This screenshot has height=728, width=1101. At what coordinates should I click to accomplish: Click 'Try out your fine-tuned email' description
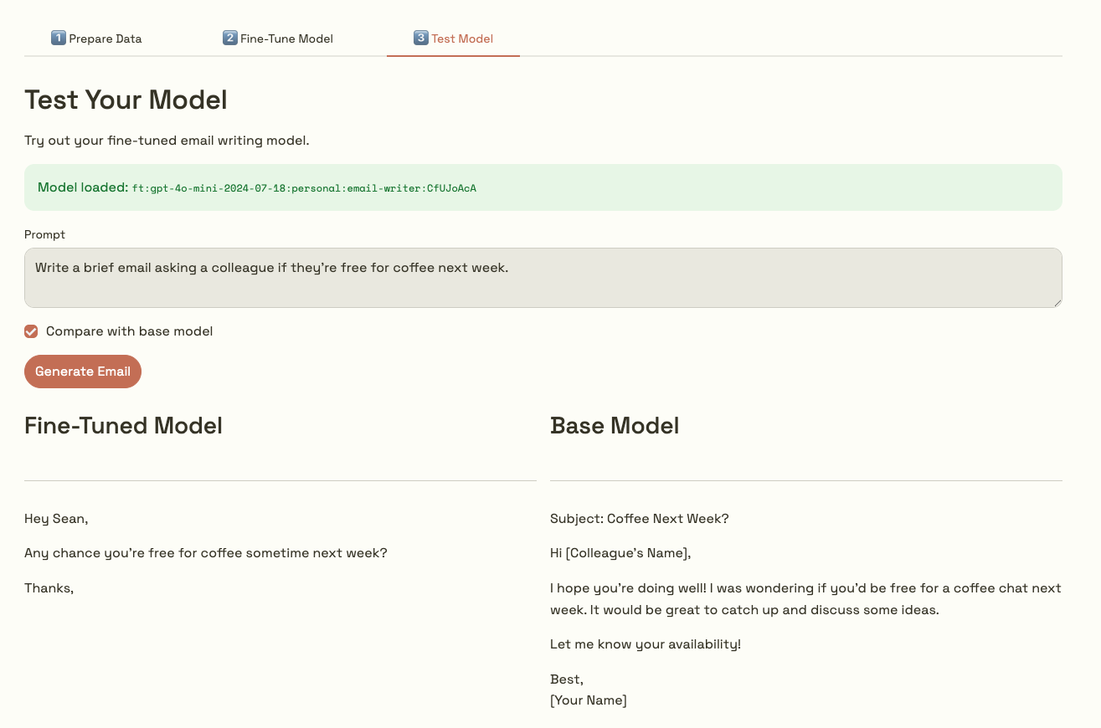click(167, 141)
